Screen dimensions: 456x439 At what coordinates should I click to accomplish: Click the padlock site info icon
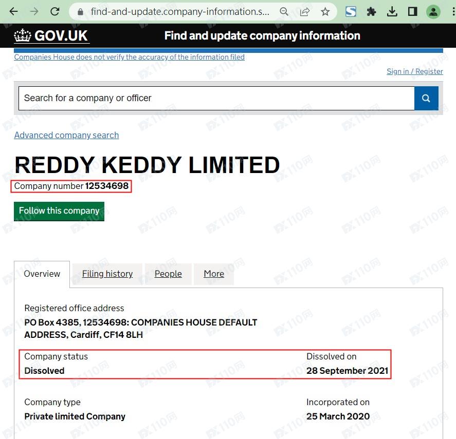click(x=80, y=11)
